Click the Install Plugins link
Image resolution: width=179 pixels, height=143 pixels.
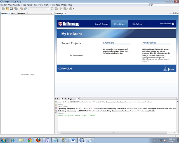[109, 43]
